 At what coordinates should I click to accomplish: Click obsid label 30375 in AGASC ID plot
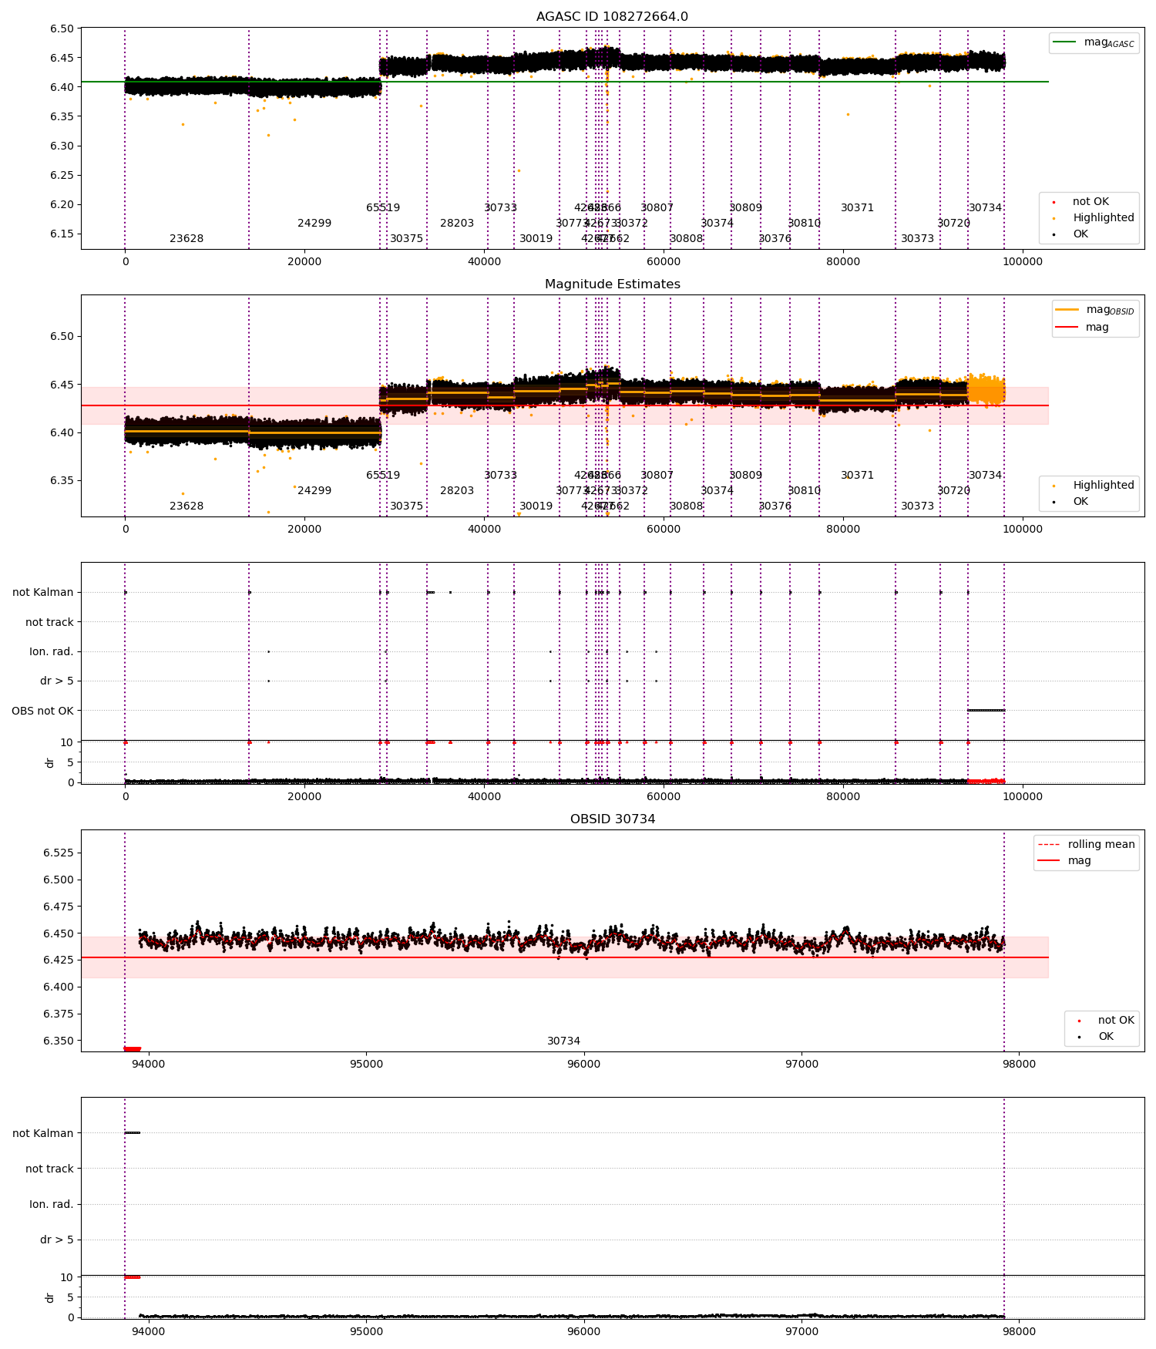click(x=406, y=238)
